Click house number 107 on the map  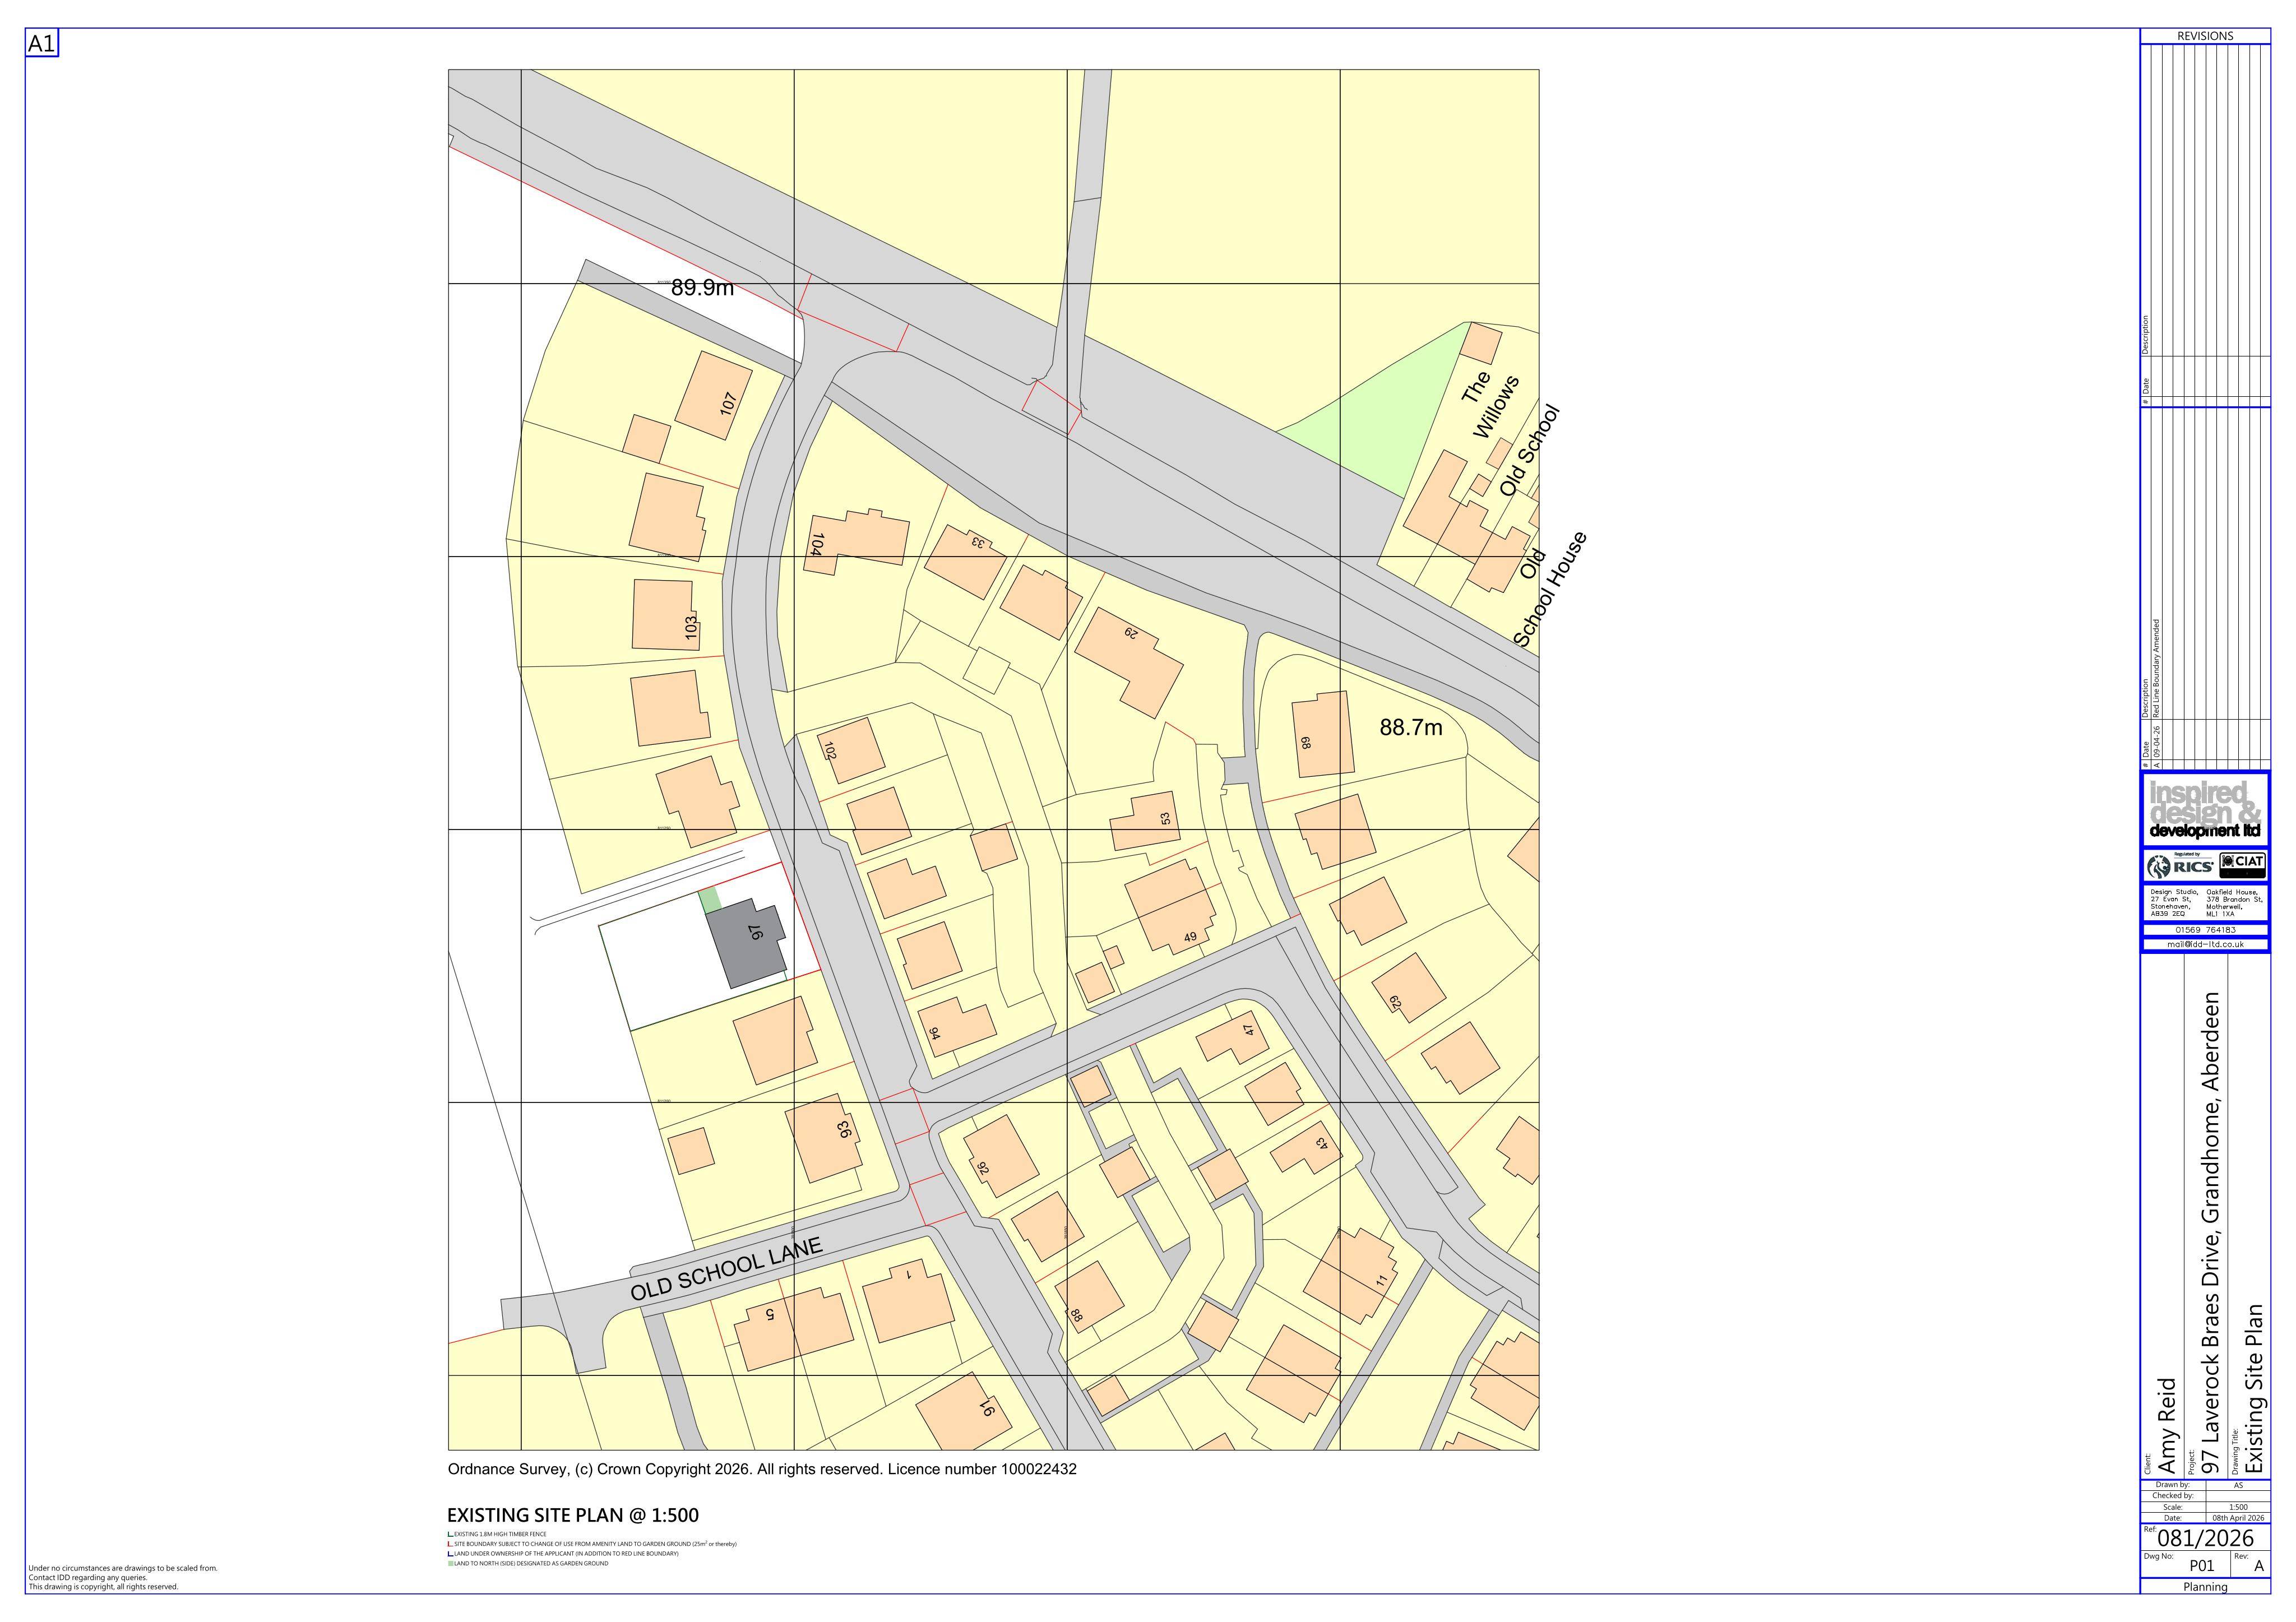tap(728, 404)
